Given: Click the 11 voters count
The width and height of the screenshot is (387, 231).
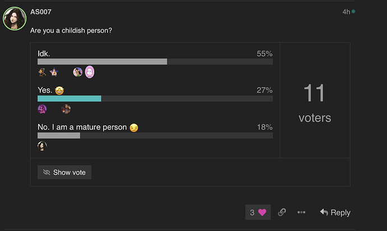Looking at the screenshot, I should [315, 103].
